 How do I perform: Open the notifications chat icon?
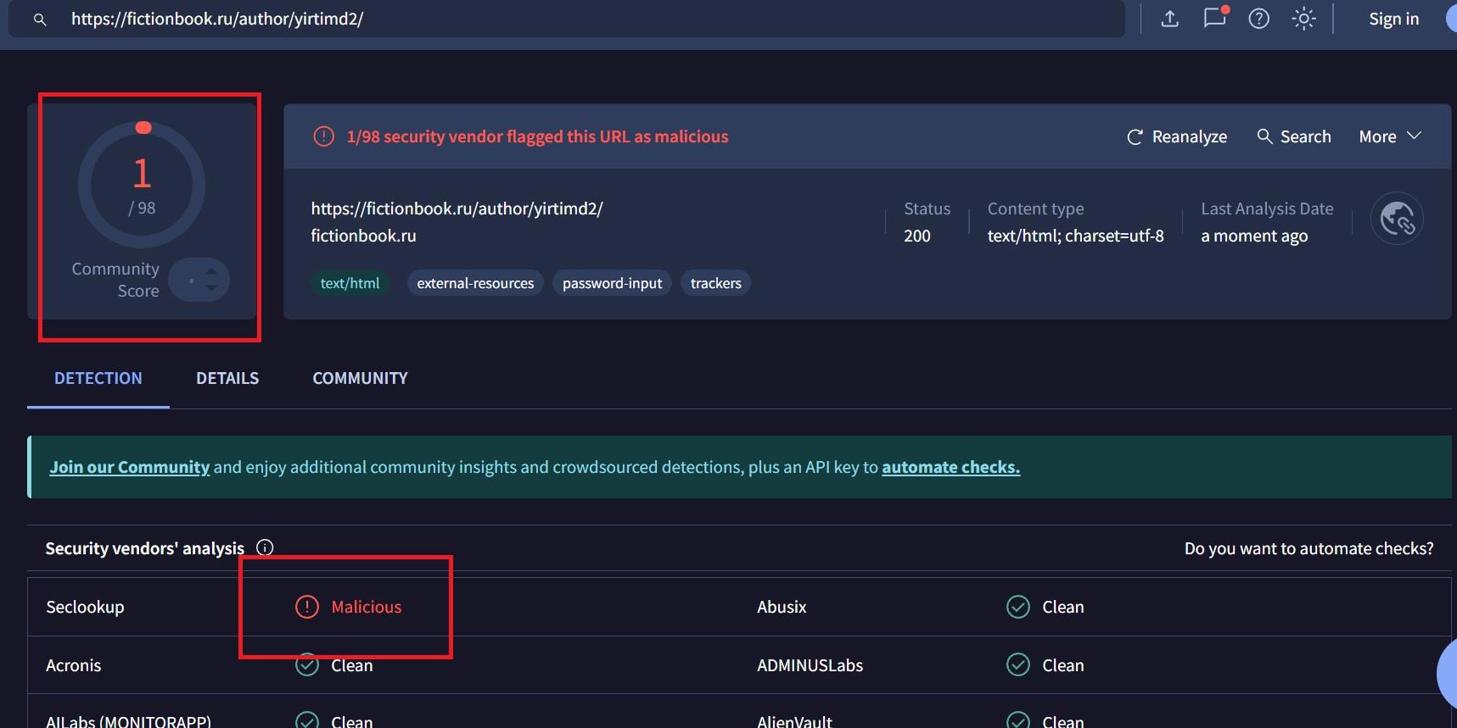(x=1215, y=18)
